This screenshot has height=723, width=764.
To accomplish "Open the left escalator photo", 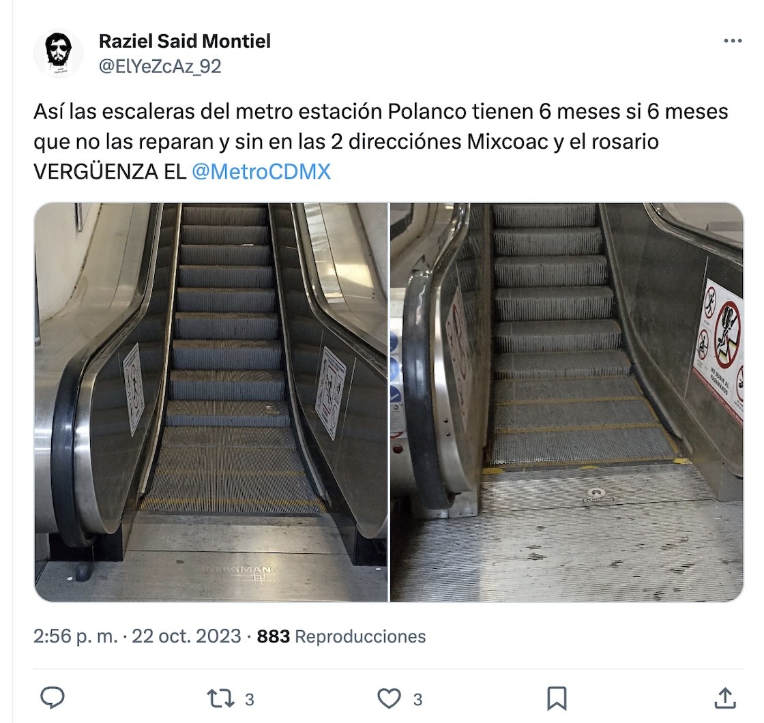I will pos(211,402).
